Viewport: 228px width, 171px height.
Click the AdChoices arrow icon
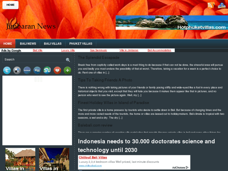coord(187,168)
